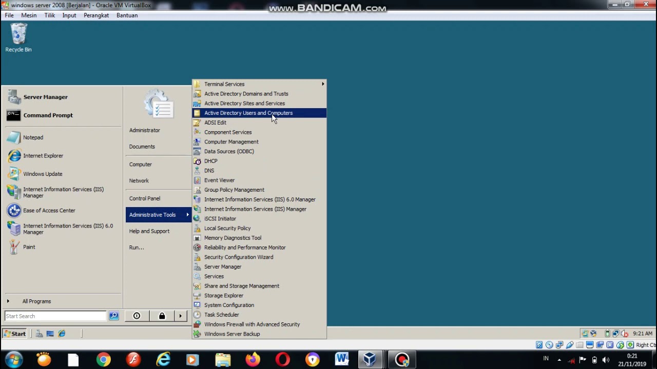
Task: Open Opera browser from host taskbar
Action: (282, 360)
